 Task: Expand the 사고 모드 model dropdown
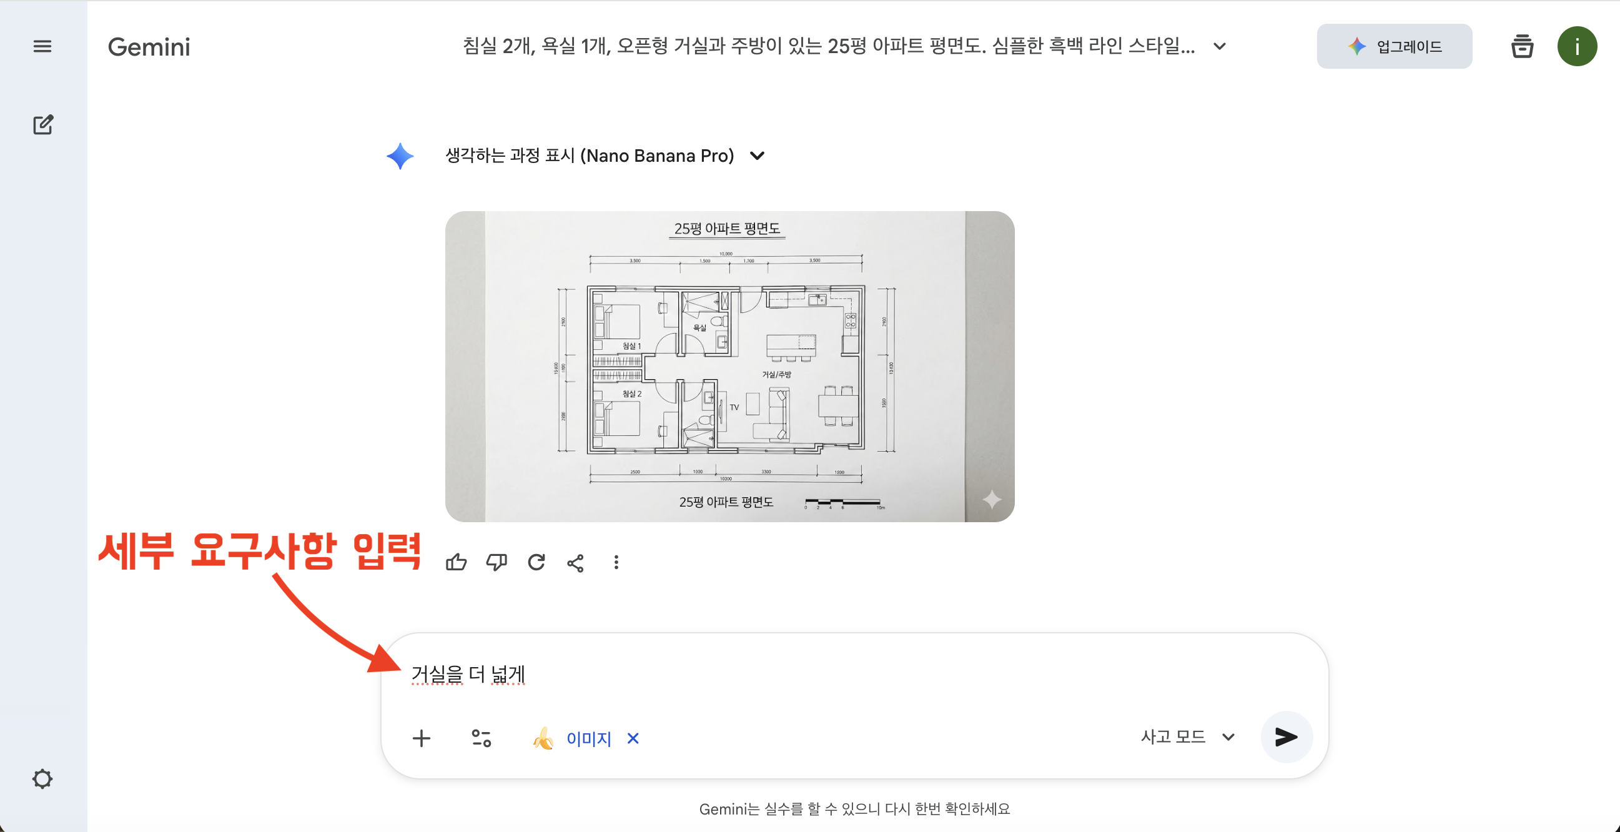coord(1187,737)
